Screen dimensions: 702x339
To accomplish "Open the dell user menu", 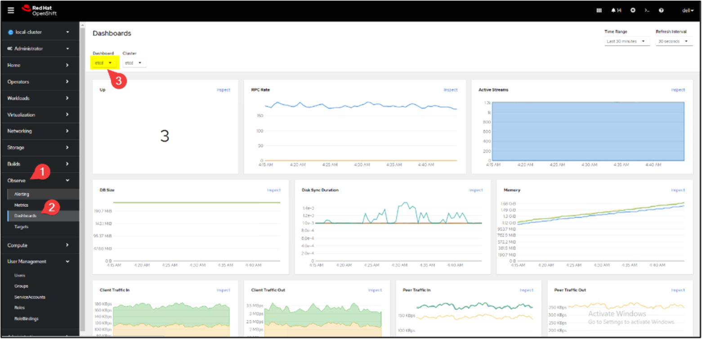I will 688,10.
